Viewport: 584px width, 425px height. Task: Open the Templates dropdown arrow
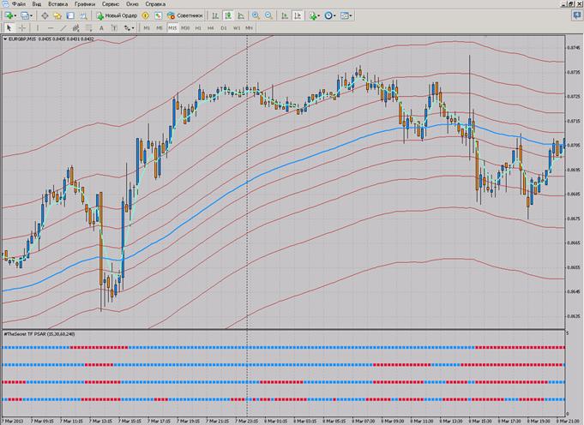(351, 15)
